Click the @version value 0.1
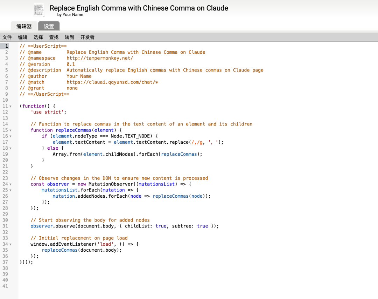Screen dimensions: 378x299 tap(71, 64)
